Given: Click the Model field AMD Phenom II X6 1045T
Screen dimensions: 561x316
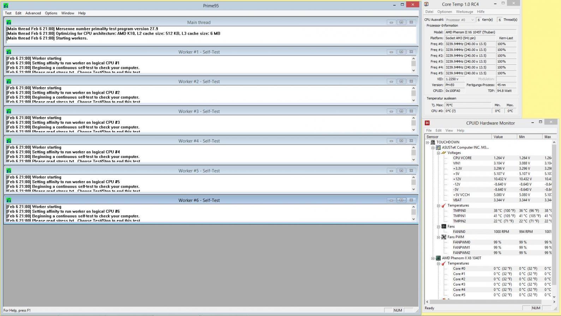Looking at the screenshot, I should point(480,32).
